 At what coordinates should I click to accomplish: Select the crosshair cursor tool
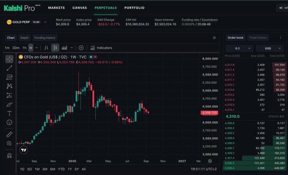click(9, 59)
